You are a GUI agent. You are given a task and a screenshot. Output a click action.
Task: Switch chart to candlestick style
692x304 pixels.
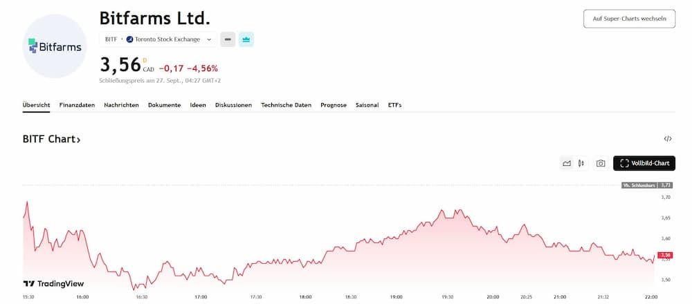(581, 163)
